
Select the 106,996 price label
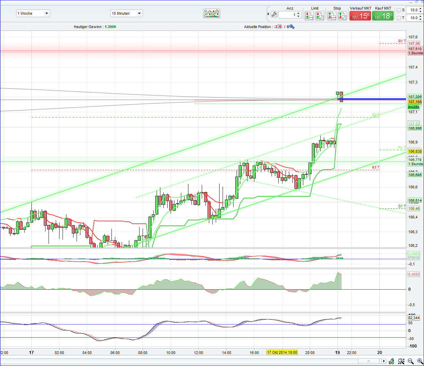click(415, 128)
